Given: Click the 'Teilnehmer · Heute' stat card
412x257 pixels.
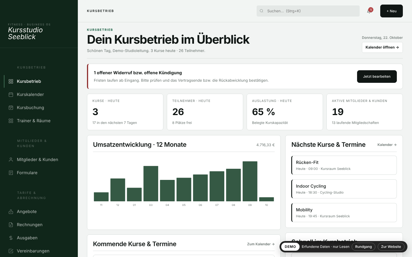Looking at the screenshot, I should click(205, 112).
